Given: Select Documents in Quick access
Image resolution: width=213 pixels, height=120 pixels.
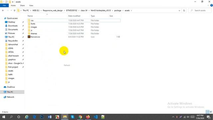Looking at the screenshot, I should click(x=13, y=30).
